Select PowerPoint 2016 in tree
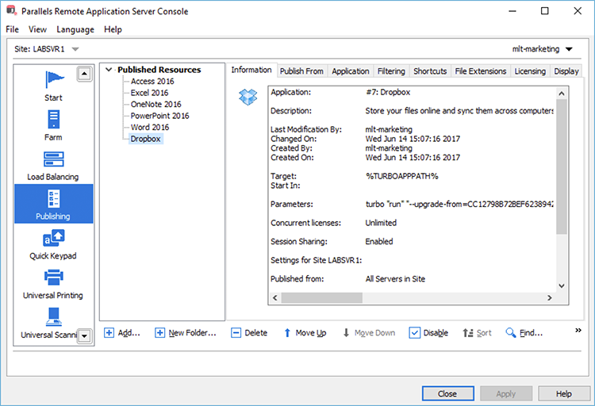The height and width of the screenshot is (406, 595). [159, 116]
